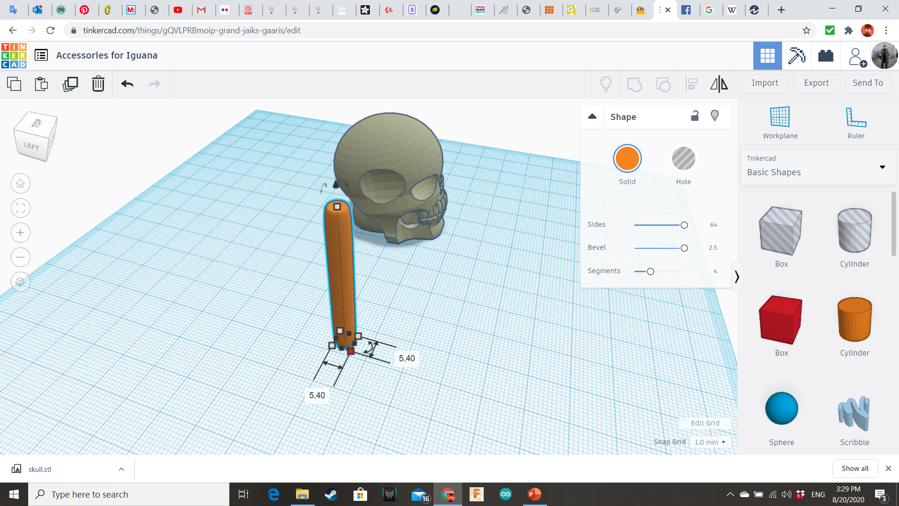This screenshot has height=506, width=899.
Task: Click the Show all lightbulb icon
Action: click(606, 84)
